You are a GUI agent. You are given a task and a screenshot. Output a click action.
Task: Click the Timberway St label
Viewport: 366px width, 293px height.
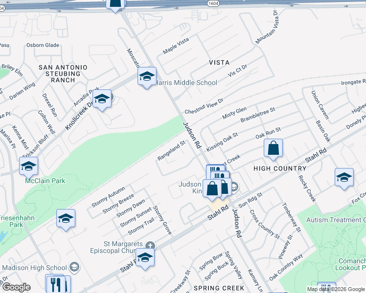click(292, 217)
